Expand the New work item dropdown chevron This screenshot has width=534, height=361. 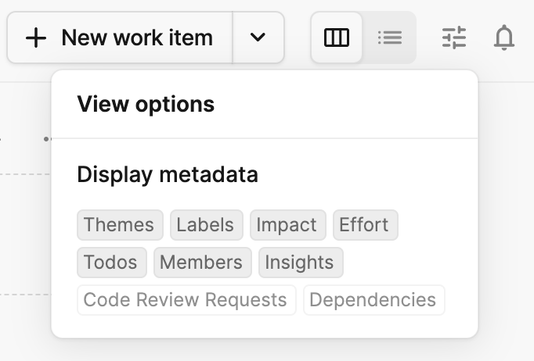coord(258,38)
